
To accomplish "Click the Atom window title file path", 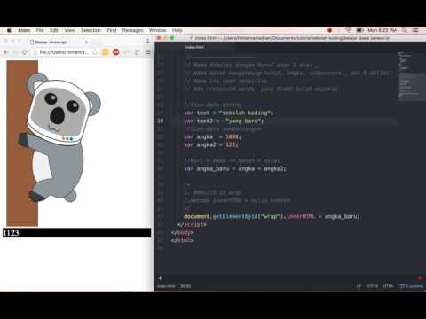I will pos(293,38).
